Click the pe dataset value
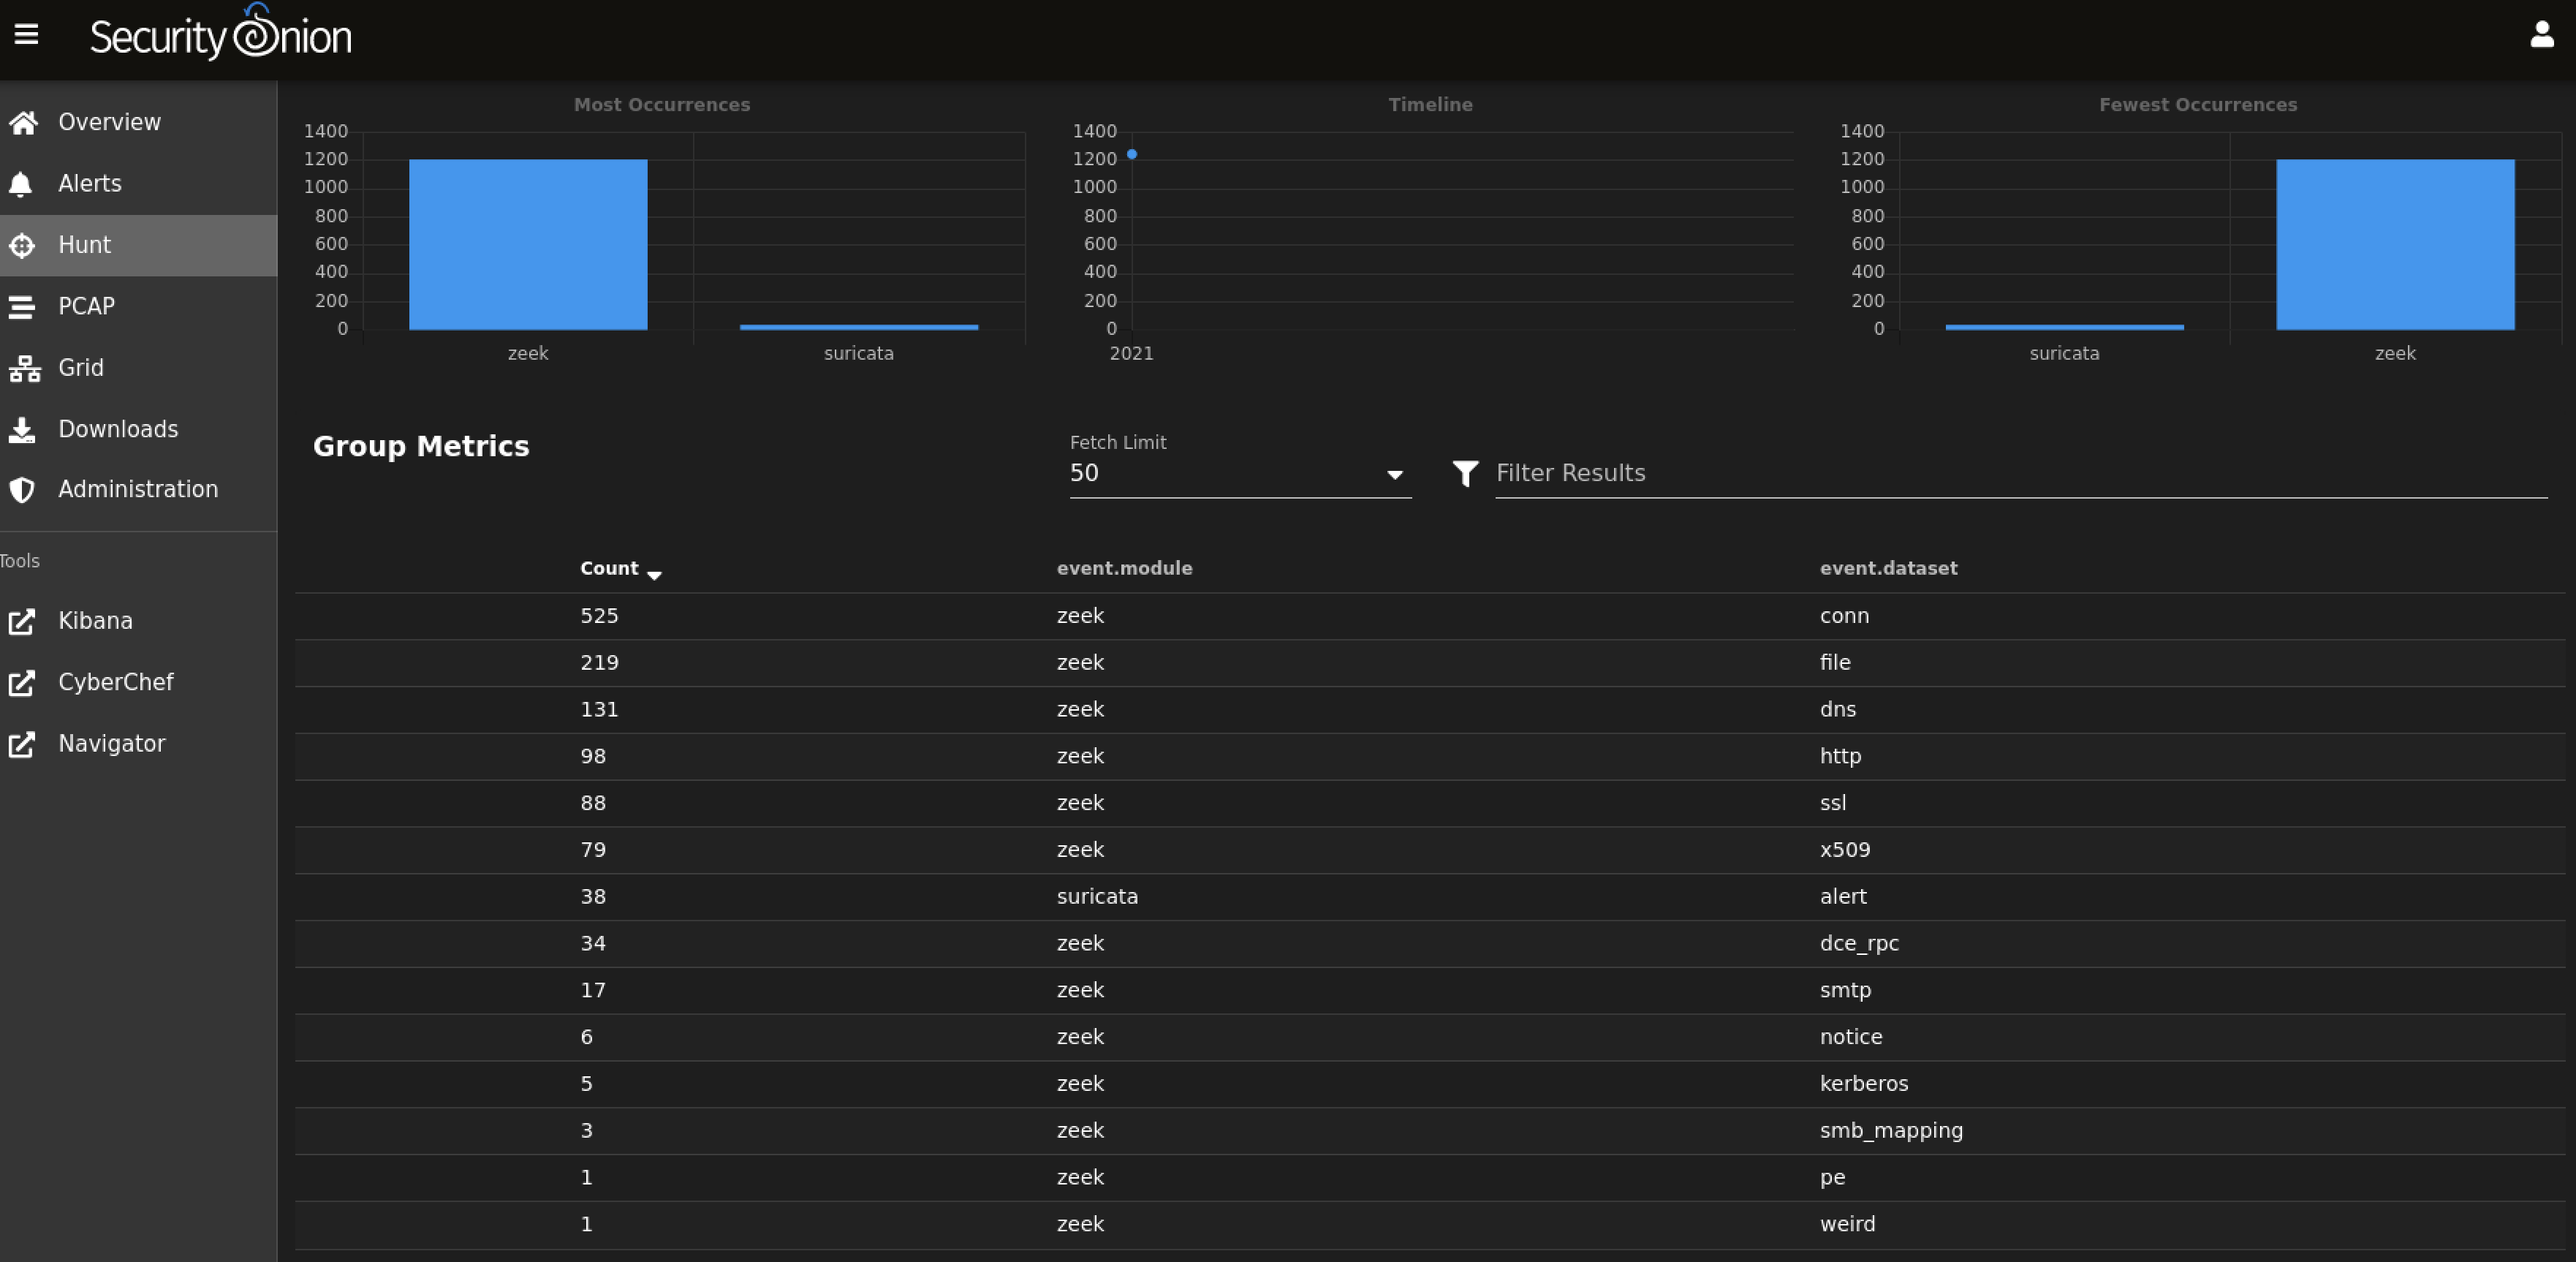 pos(1832,1178)
